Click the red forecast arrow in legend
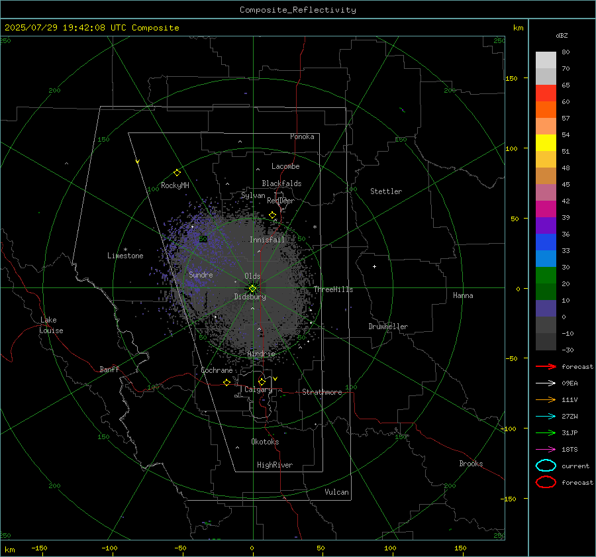The width and height of the screenshot is (596, 557). [x=546, y=366]
